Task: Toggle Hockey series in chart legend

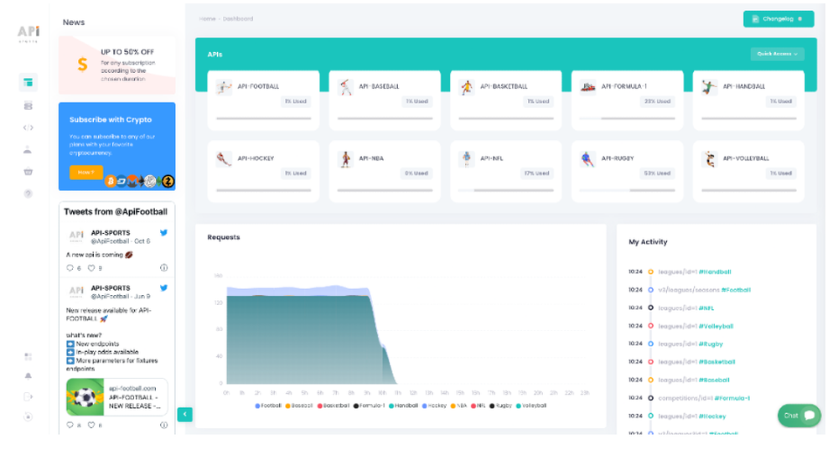Action: tap(434, 406)
